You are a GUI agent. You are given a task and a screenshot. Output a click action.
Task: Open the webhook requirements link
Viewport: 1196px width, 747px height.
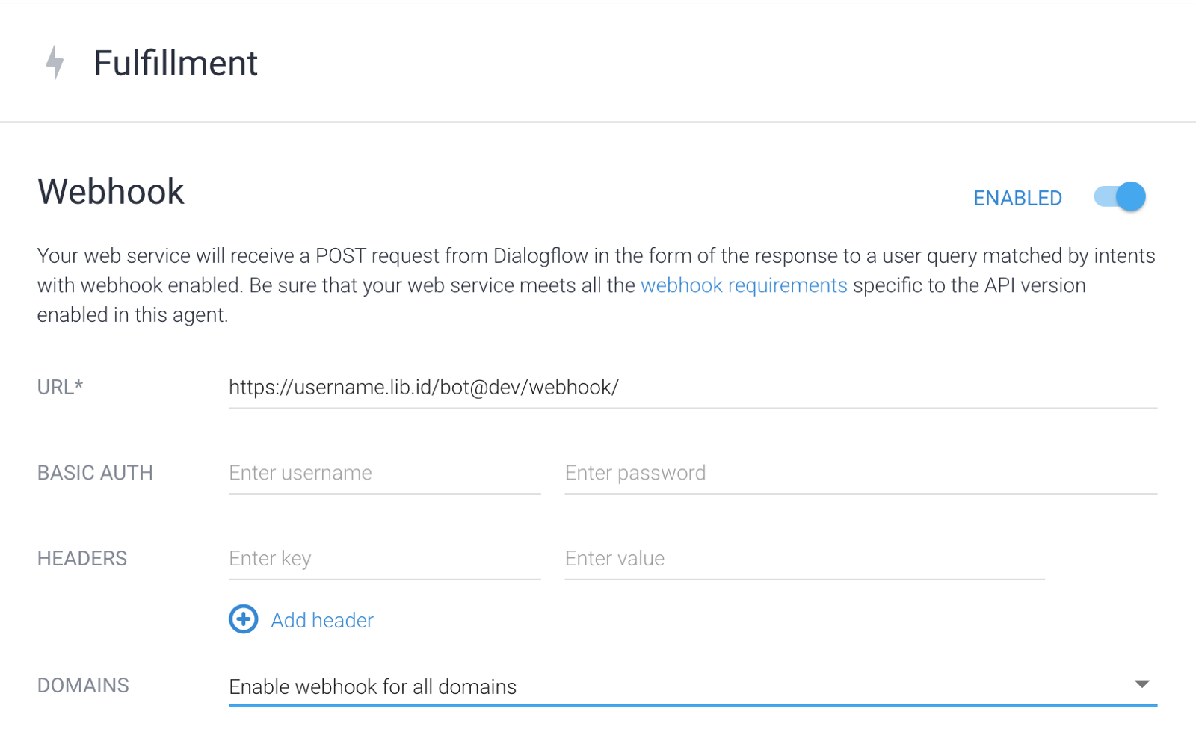pyautogui.click(x=744, y=285)
